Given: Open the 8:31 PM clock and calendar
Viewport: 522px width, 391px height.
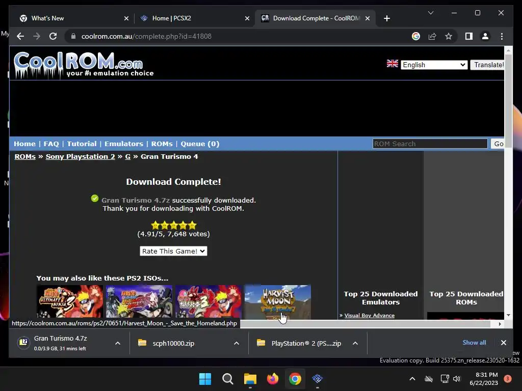Looking at the screenshot, I should tap(484, 379).
